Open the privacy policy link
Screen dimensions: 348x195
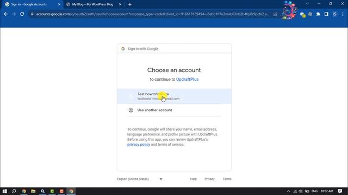139,145
